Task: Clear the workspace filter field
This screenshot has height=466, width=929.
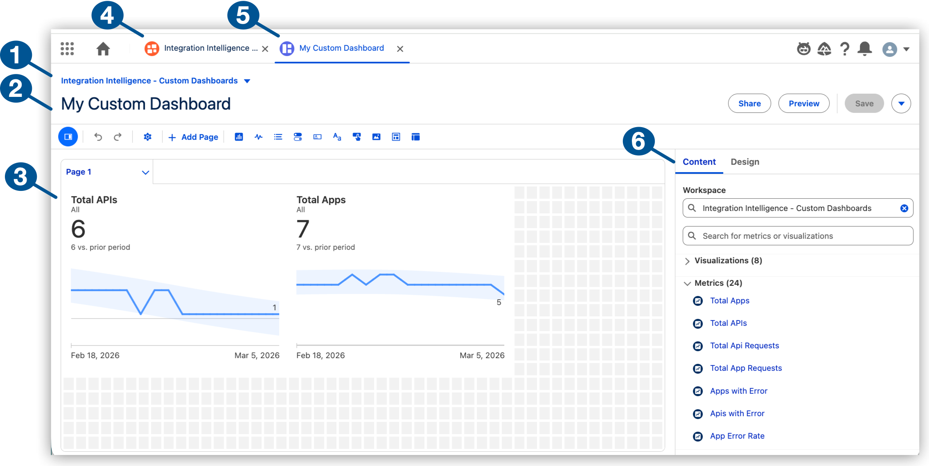Action: click(x=904, y=208)
